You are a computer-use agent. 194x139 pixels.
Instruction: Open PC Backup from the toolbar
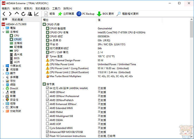[85, 14]
